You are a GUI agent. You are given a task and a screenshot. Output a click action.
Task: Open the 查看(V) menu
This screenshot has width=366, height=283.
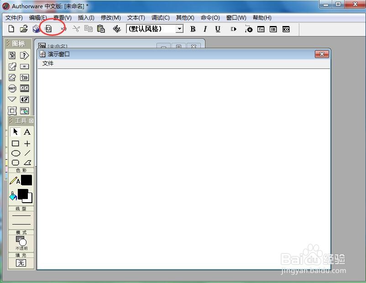pos(63,18)
